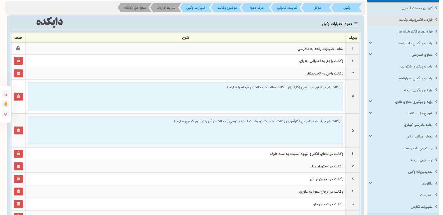Open 'ارایه و پیگیری شکواییه' in sidebar
The image size is (443, 215).
tap(403, 67)
